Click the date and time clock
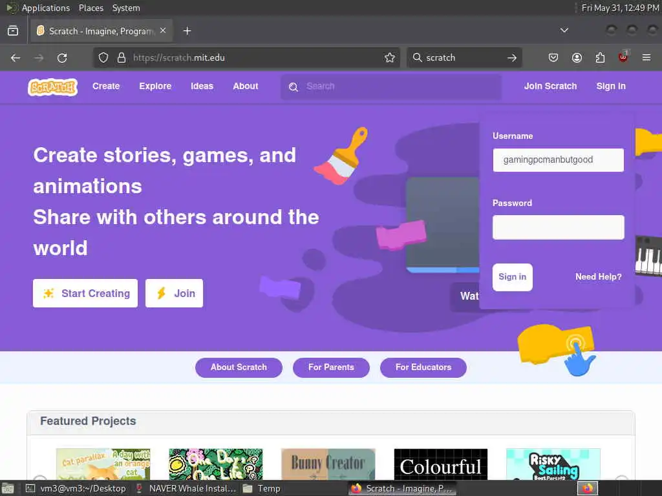 (x=620, y=8)
